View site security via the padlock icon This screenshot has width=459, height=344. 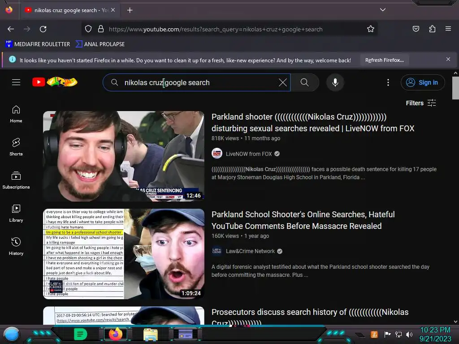101,29
